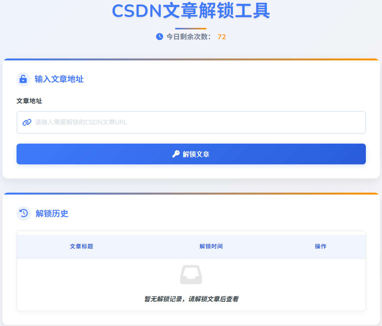This screenshot has height=326, width=382.
Task: Click the 解锁文章 button
Action: (x=191, y=154)
